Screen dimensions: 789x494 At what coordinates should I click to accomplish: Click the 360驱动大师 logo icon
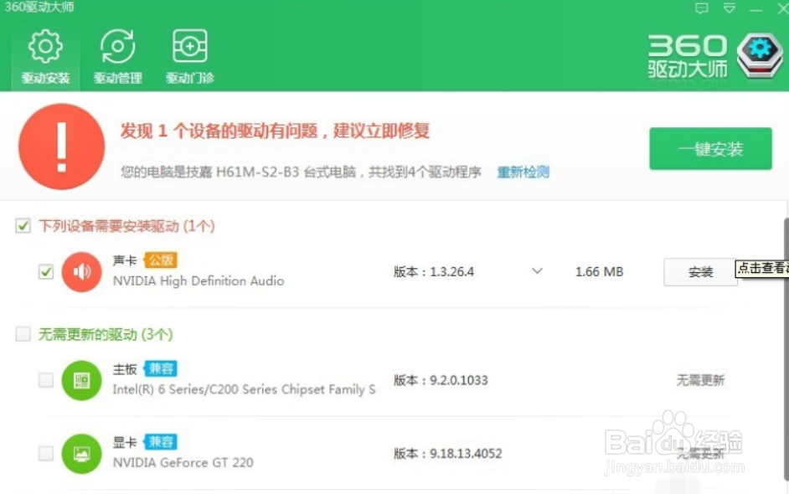[760, 55]
